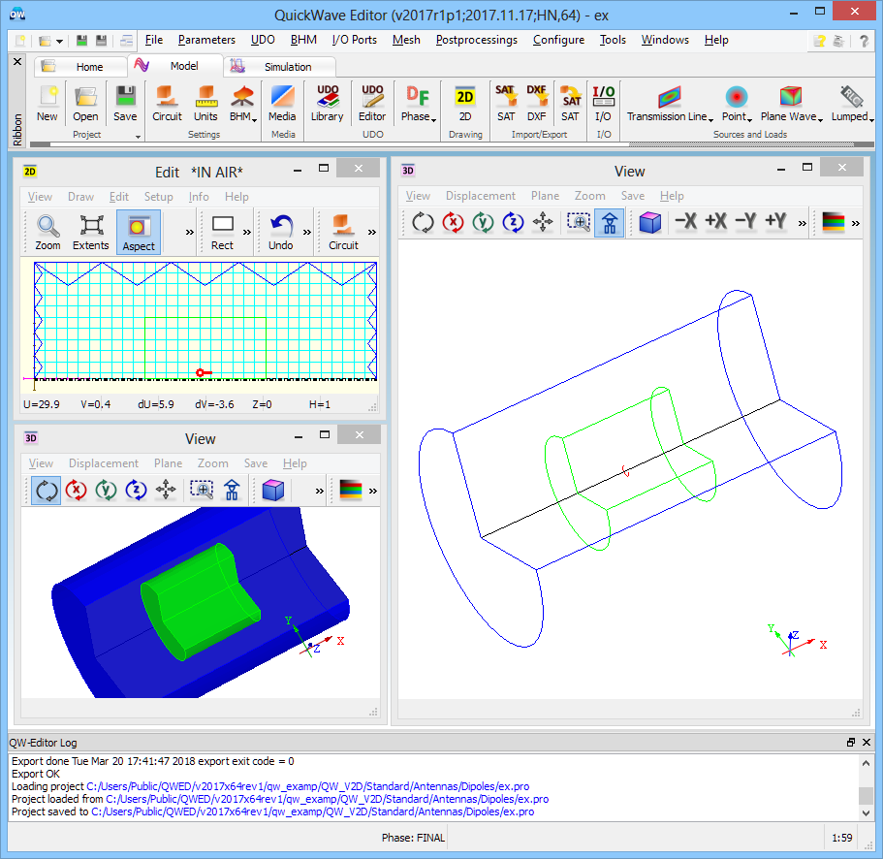Screen dimensions: 883x859
Task: Click the Undo button in 2D editor
Action: (281, 233)
